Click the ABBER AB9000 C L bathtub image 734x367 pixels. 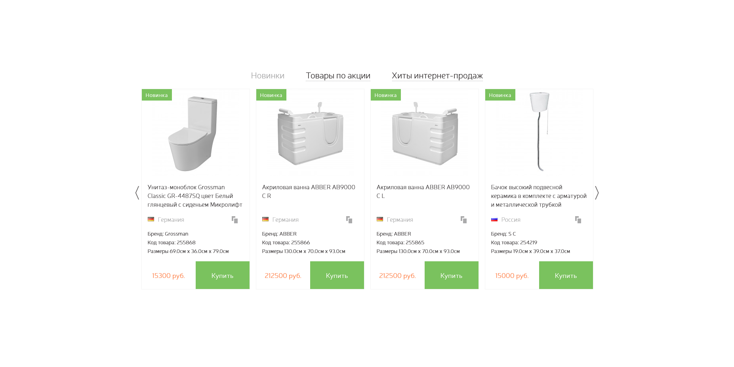tap(425, 133)
